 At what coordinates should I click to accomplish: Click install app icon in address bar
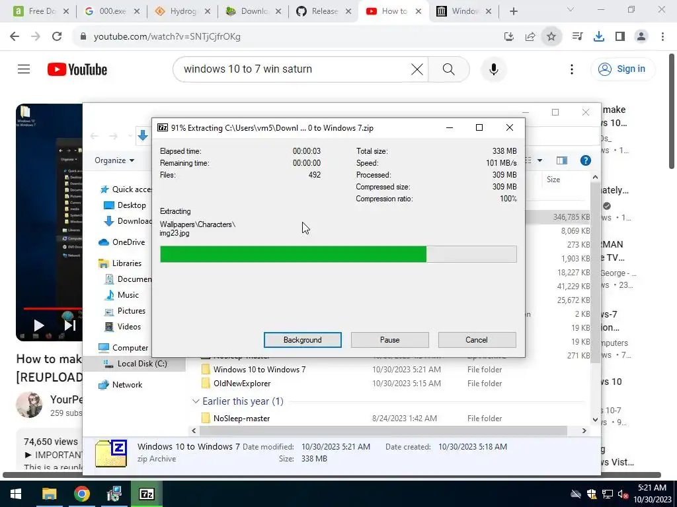click(509, 37)
